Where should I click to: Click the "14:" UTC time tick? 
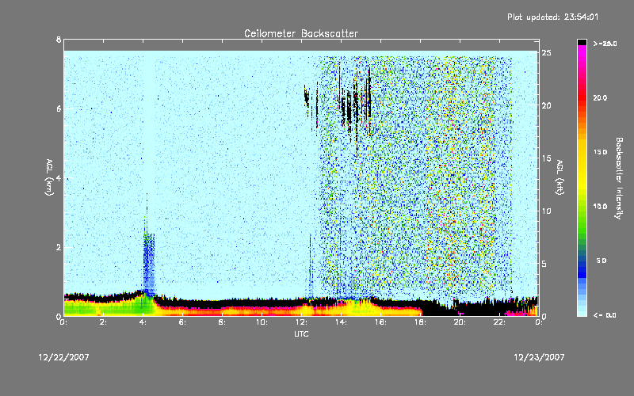tap(342, 322)
